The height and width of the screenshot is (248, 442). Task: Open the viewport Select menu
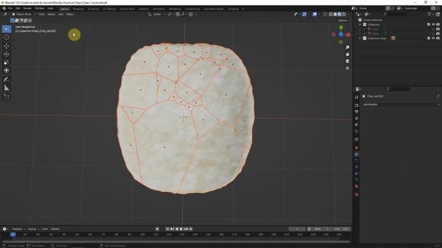[x=51, y=14]
